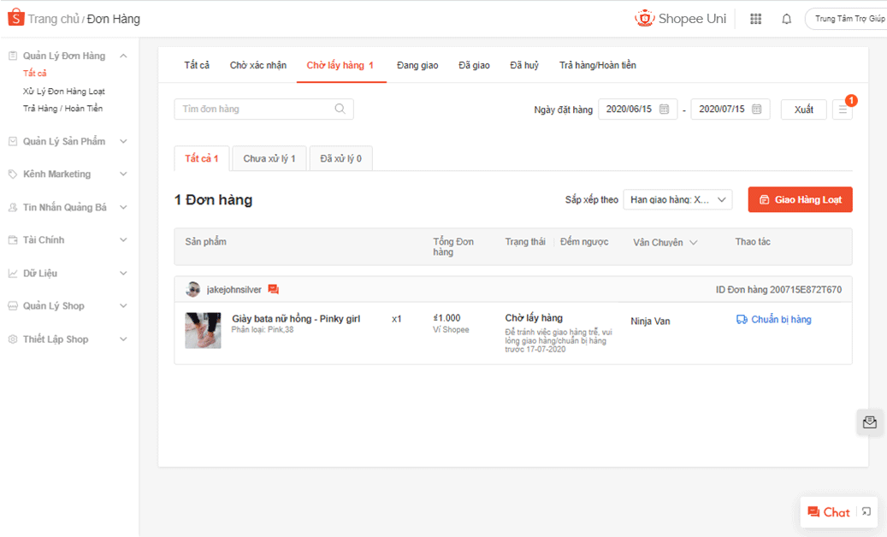Click the Tìm đơn hàng search field
887x537 pixels.
[x=255, y=109]
